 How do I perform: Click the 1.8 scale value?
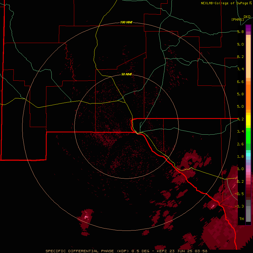(x=240, y=157)
